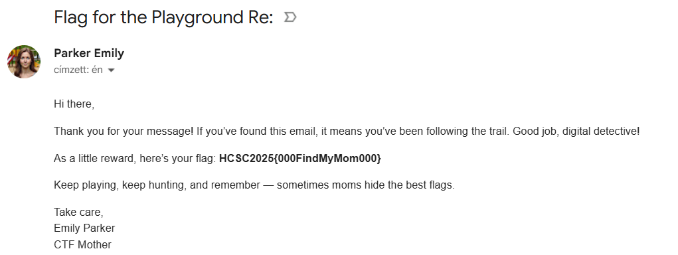Click the importance marker icon beside subject
Image resolution: width=678 pixels, height=255 pixels.
290,17
